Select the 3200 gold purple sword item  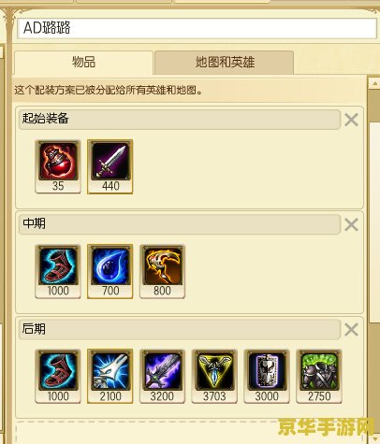(x=162, y=377)
